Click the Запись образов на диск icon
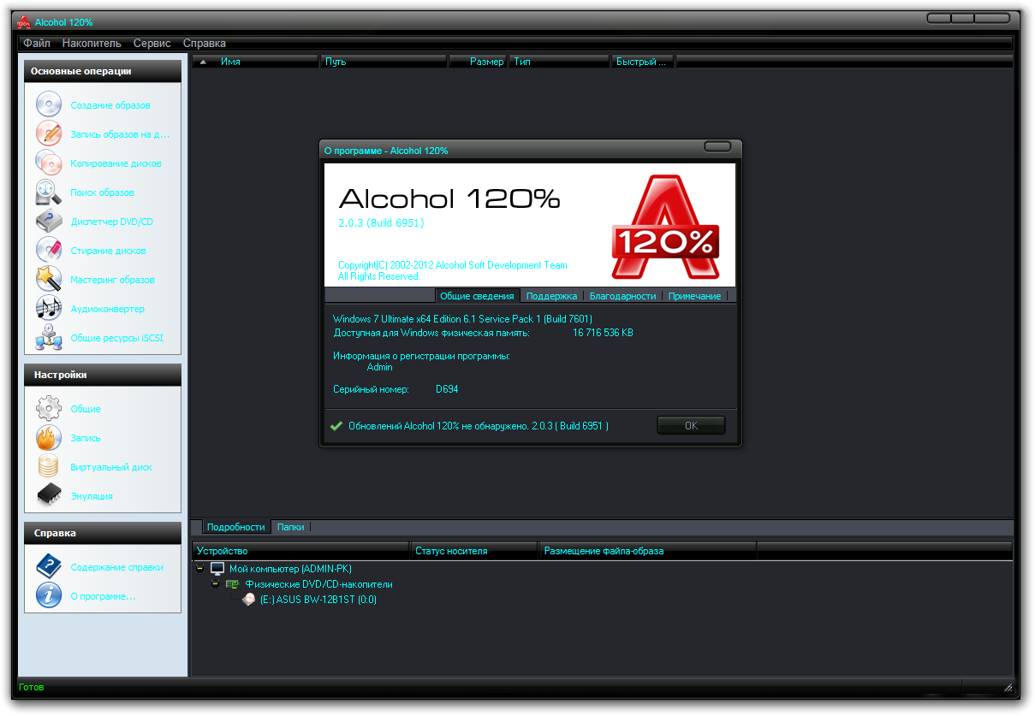This screenshot has height=716, width=1035. coord(48,133)
